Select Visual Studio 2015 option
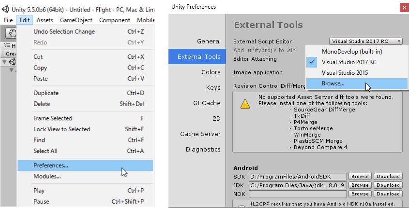 357,73
